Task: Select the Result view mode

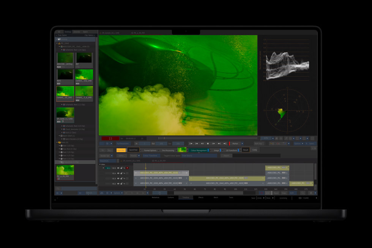Action: (245, 150)
